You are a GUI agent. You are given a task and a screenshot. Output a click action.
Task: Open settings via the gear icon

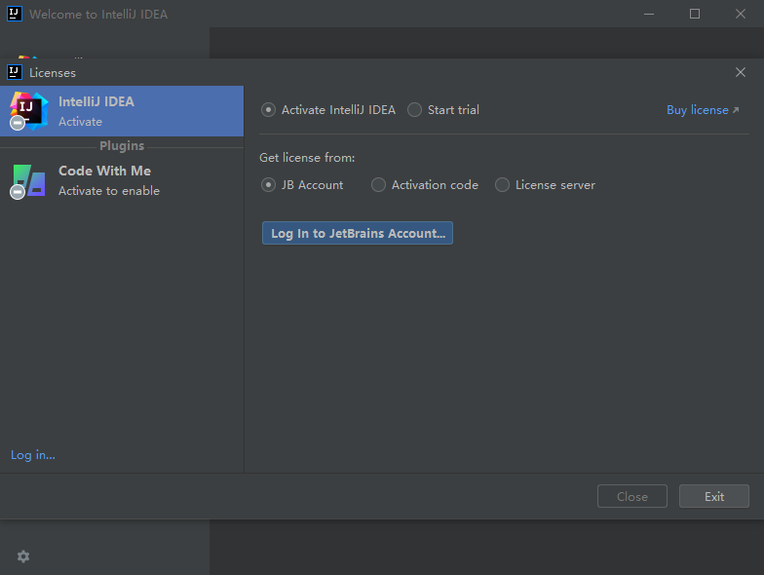click(23, 556)
